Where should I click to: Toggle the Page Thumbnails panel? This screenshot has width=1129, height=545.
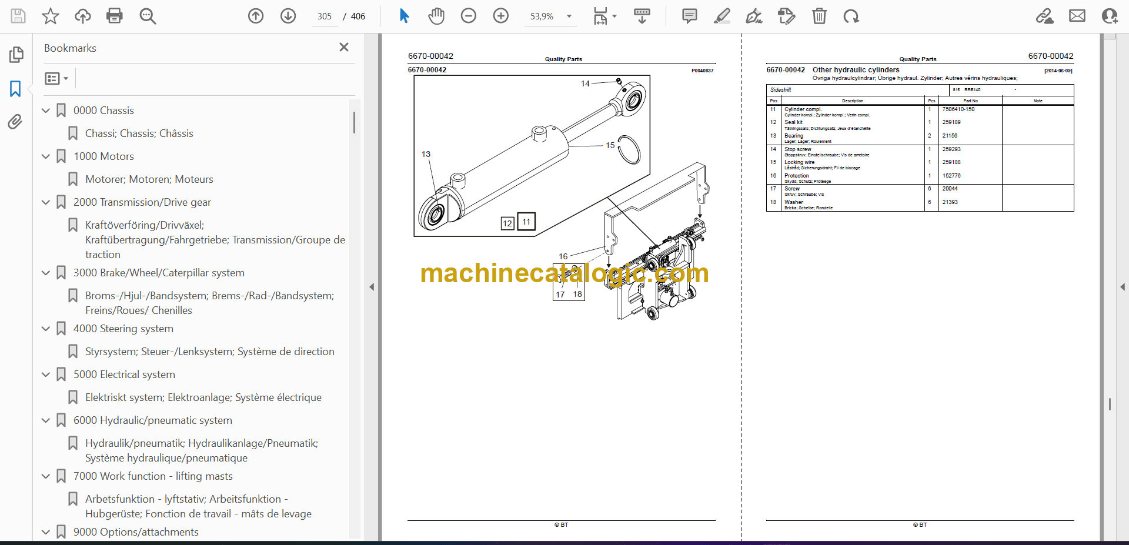pyautogui.click(x=16, y=55)
